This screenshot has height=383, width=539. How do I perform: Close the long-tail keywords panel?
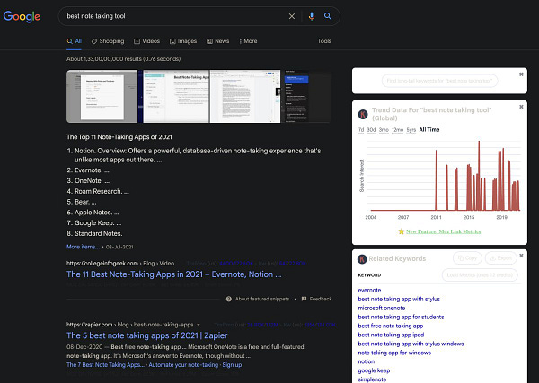[x=521, y=74]
